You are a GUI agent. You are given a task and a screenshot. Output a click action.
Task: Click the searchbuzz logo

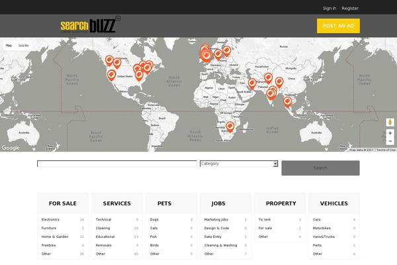90,25
